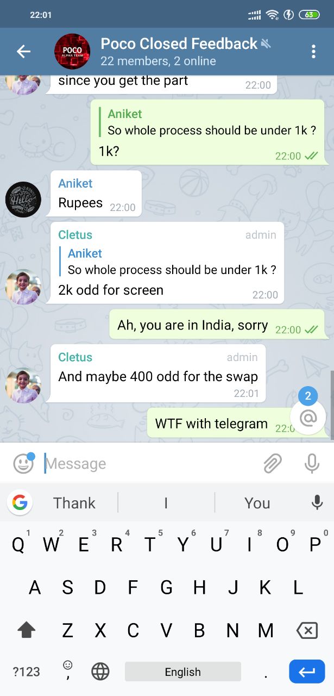Toggle the keyboard shift key

(26, 631)
